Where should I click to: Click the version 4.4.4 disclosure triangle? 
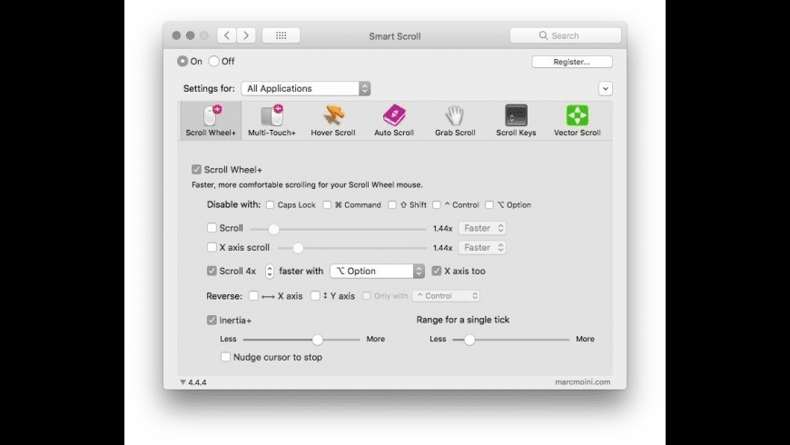[183, 382]
